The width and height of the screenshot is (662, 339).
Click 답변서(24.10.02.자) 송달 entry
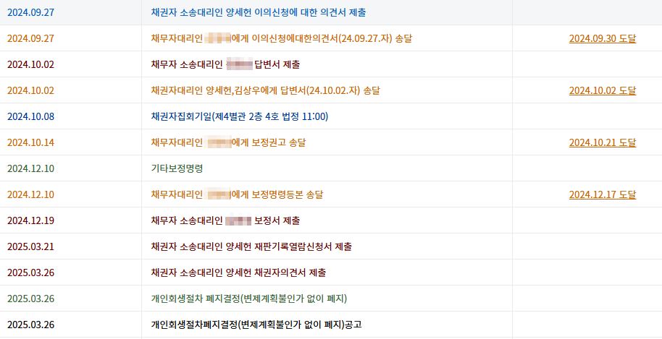[x=265, y=90]
